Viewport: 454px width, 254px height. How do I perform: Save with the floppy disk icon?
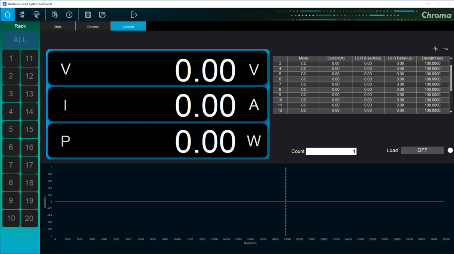click(88, 15)
